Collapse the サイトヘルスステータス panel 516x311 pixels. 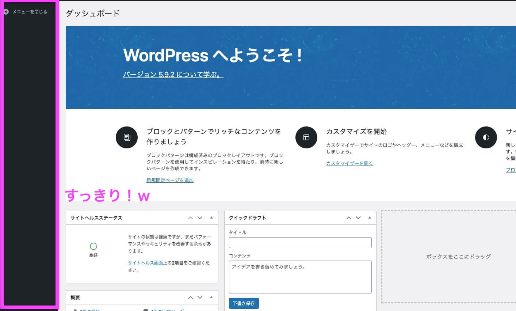[x=211, y=218]
